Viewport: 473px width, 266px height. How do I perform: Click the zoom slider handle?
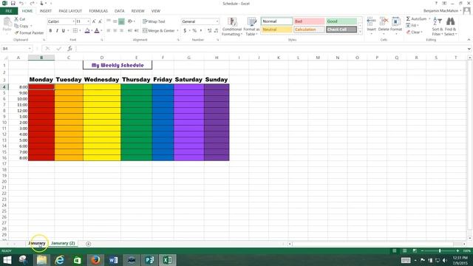click(440, 250)
